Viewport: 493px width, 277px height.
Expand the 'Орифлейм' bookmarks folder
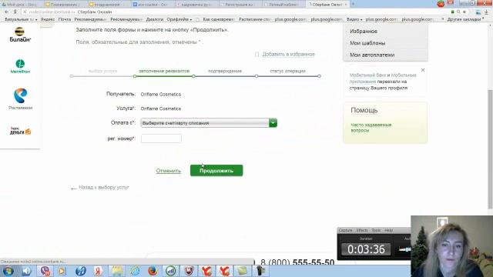pos(179,19)
